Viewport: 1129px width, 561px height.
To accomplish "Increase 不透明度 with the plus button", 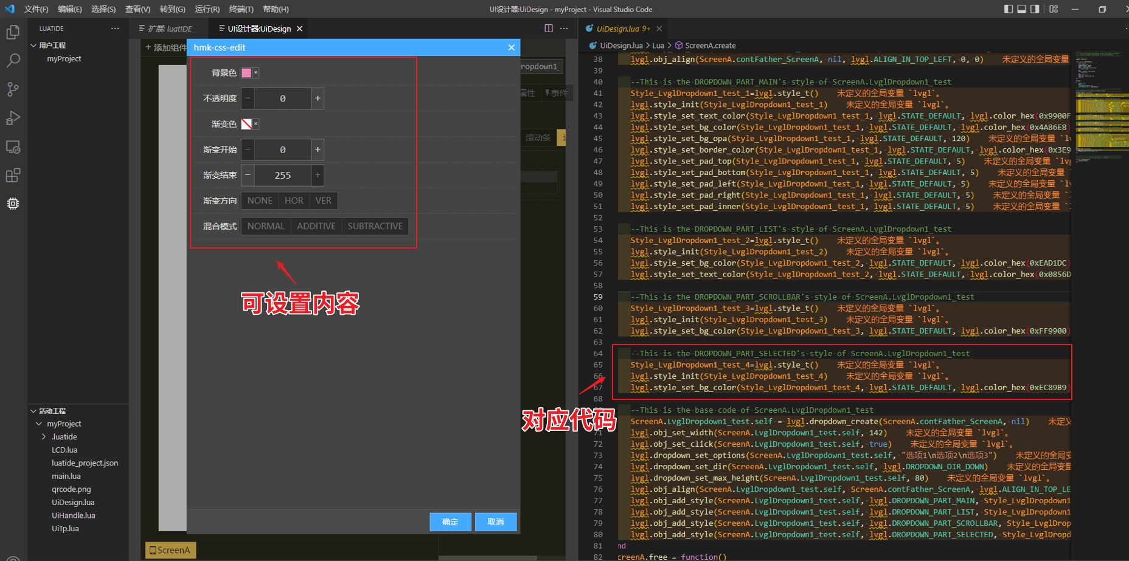I will pyautogui.click(x=317, y=98).
